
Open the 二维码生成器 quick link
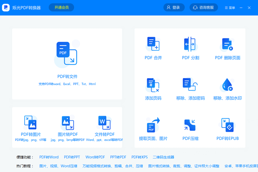point(164,157)
